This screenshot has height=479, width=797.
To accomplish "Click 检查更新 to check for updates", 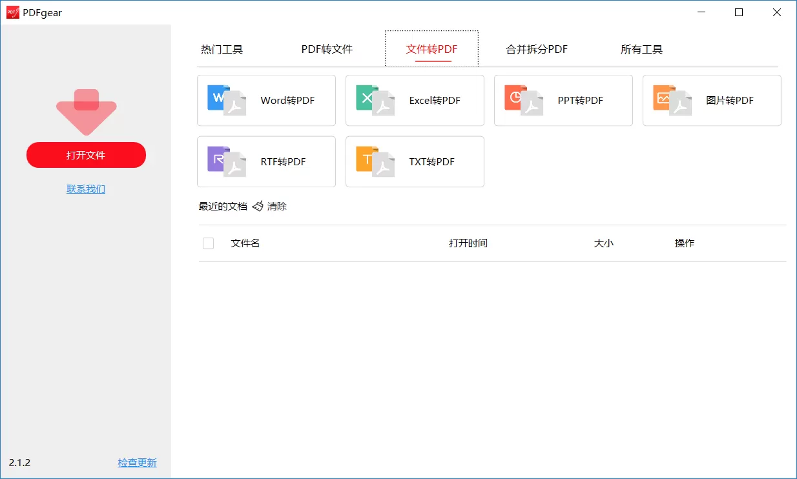I will point(137,462).
